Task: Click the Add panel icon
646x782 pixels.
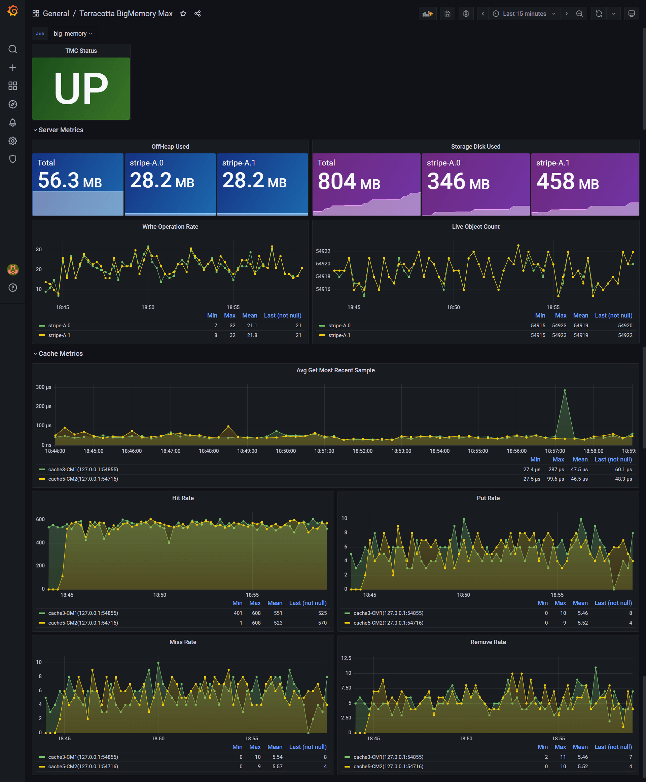Action: click(x=428, y=14)
